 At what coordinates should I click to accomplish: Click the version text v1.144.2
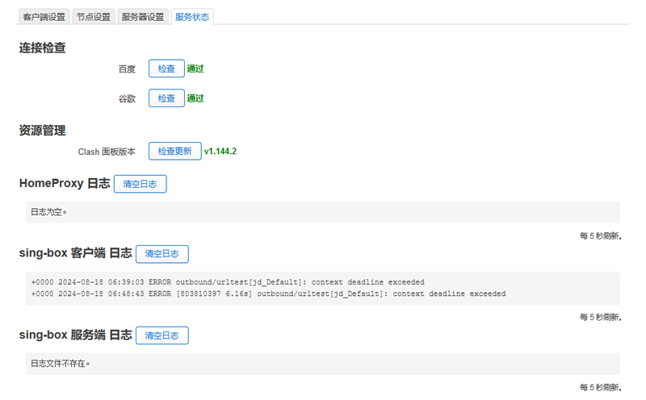220,152
